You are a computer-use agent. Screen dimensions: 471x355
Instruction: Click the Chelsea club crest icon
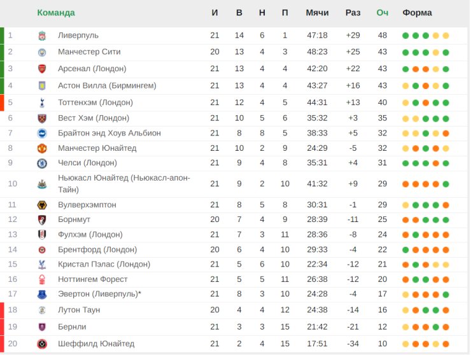pyautogui.click(x=42, y=163)
